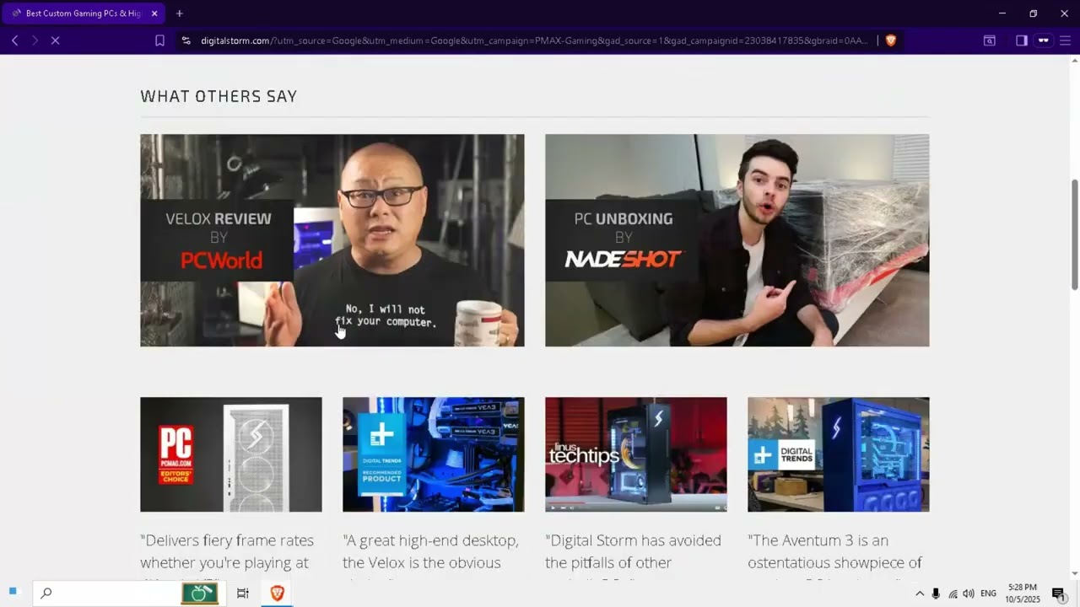Click the scrollbar down arrow
Viewport: 1080px width, 607px height.
(x=1074, y=574)
